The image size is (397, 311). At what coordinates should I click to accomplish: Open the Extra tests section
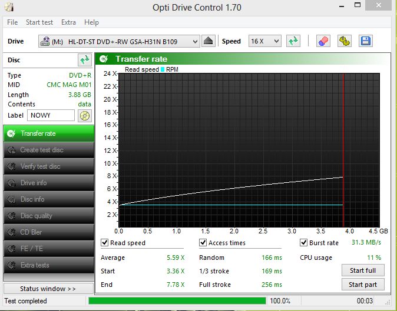[49, 265]
